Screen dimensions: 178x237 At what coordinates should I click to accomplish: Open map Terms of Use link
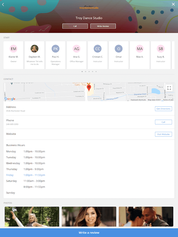click(168, 100)
